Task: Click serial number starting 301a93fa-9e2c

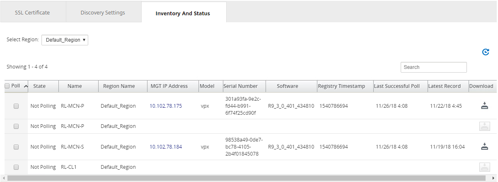Action: point(244,106)
